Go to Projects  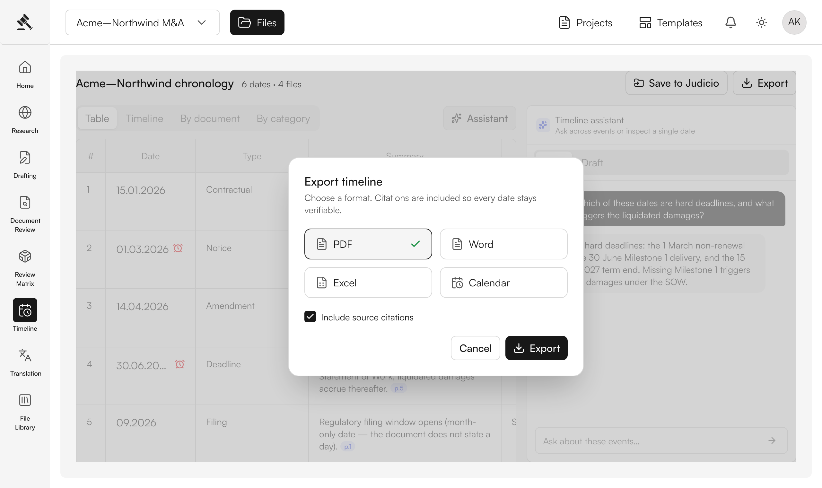[586, 22]
